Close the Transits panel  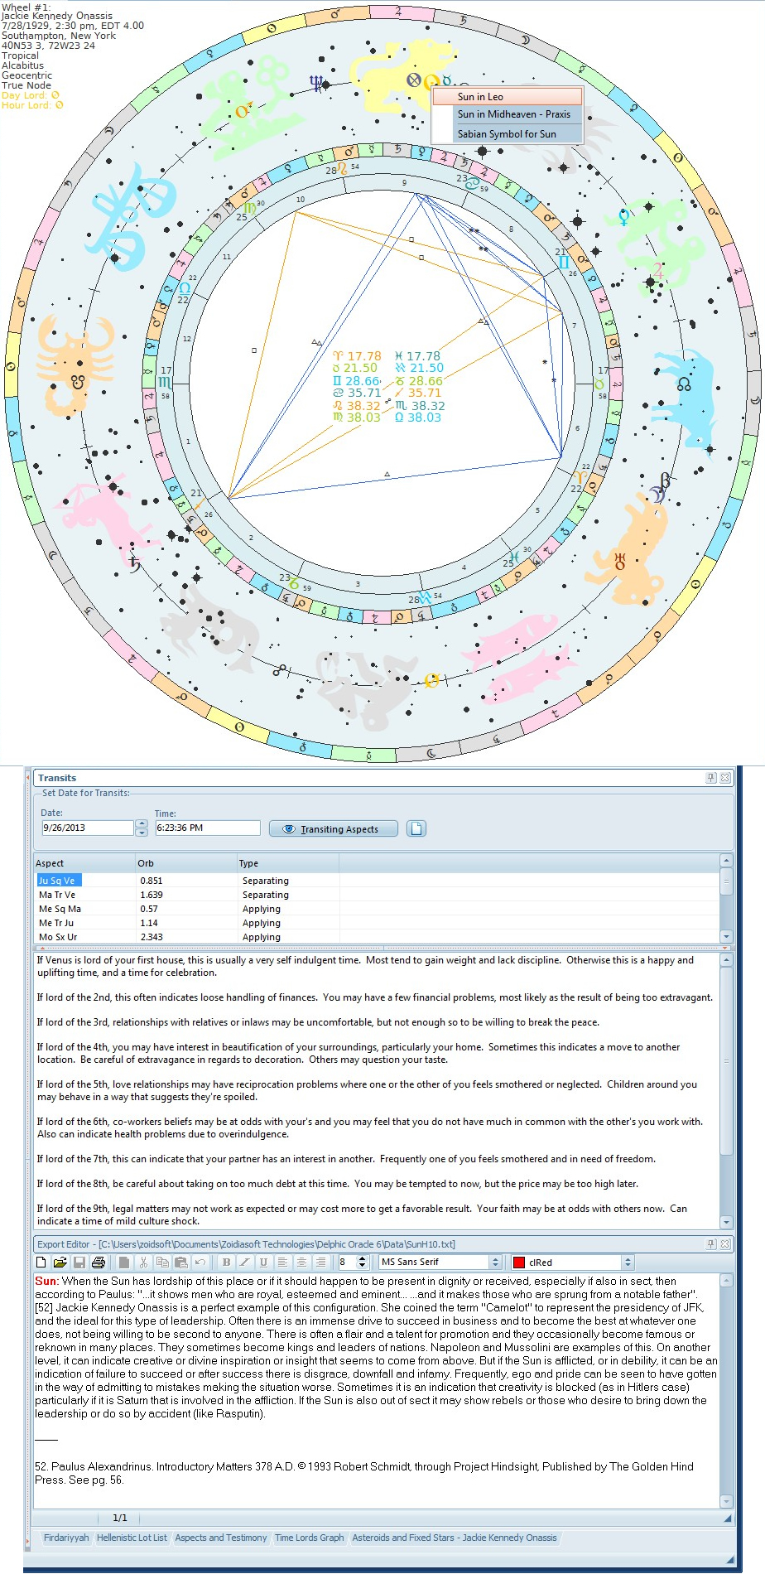pos(725,778)
